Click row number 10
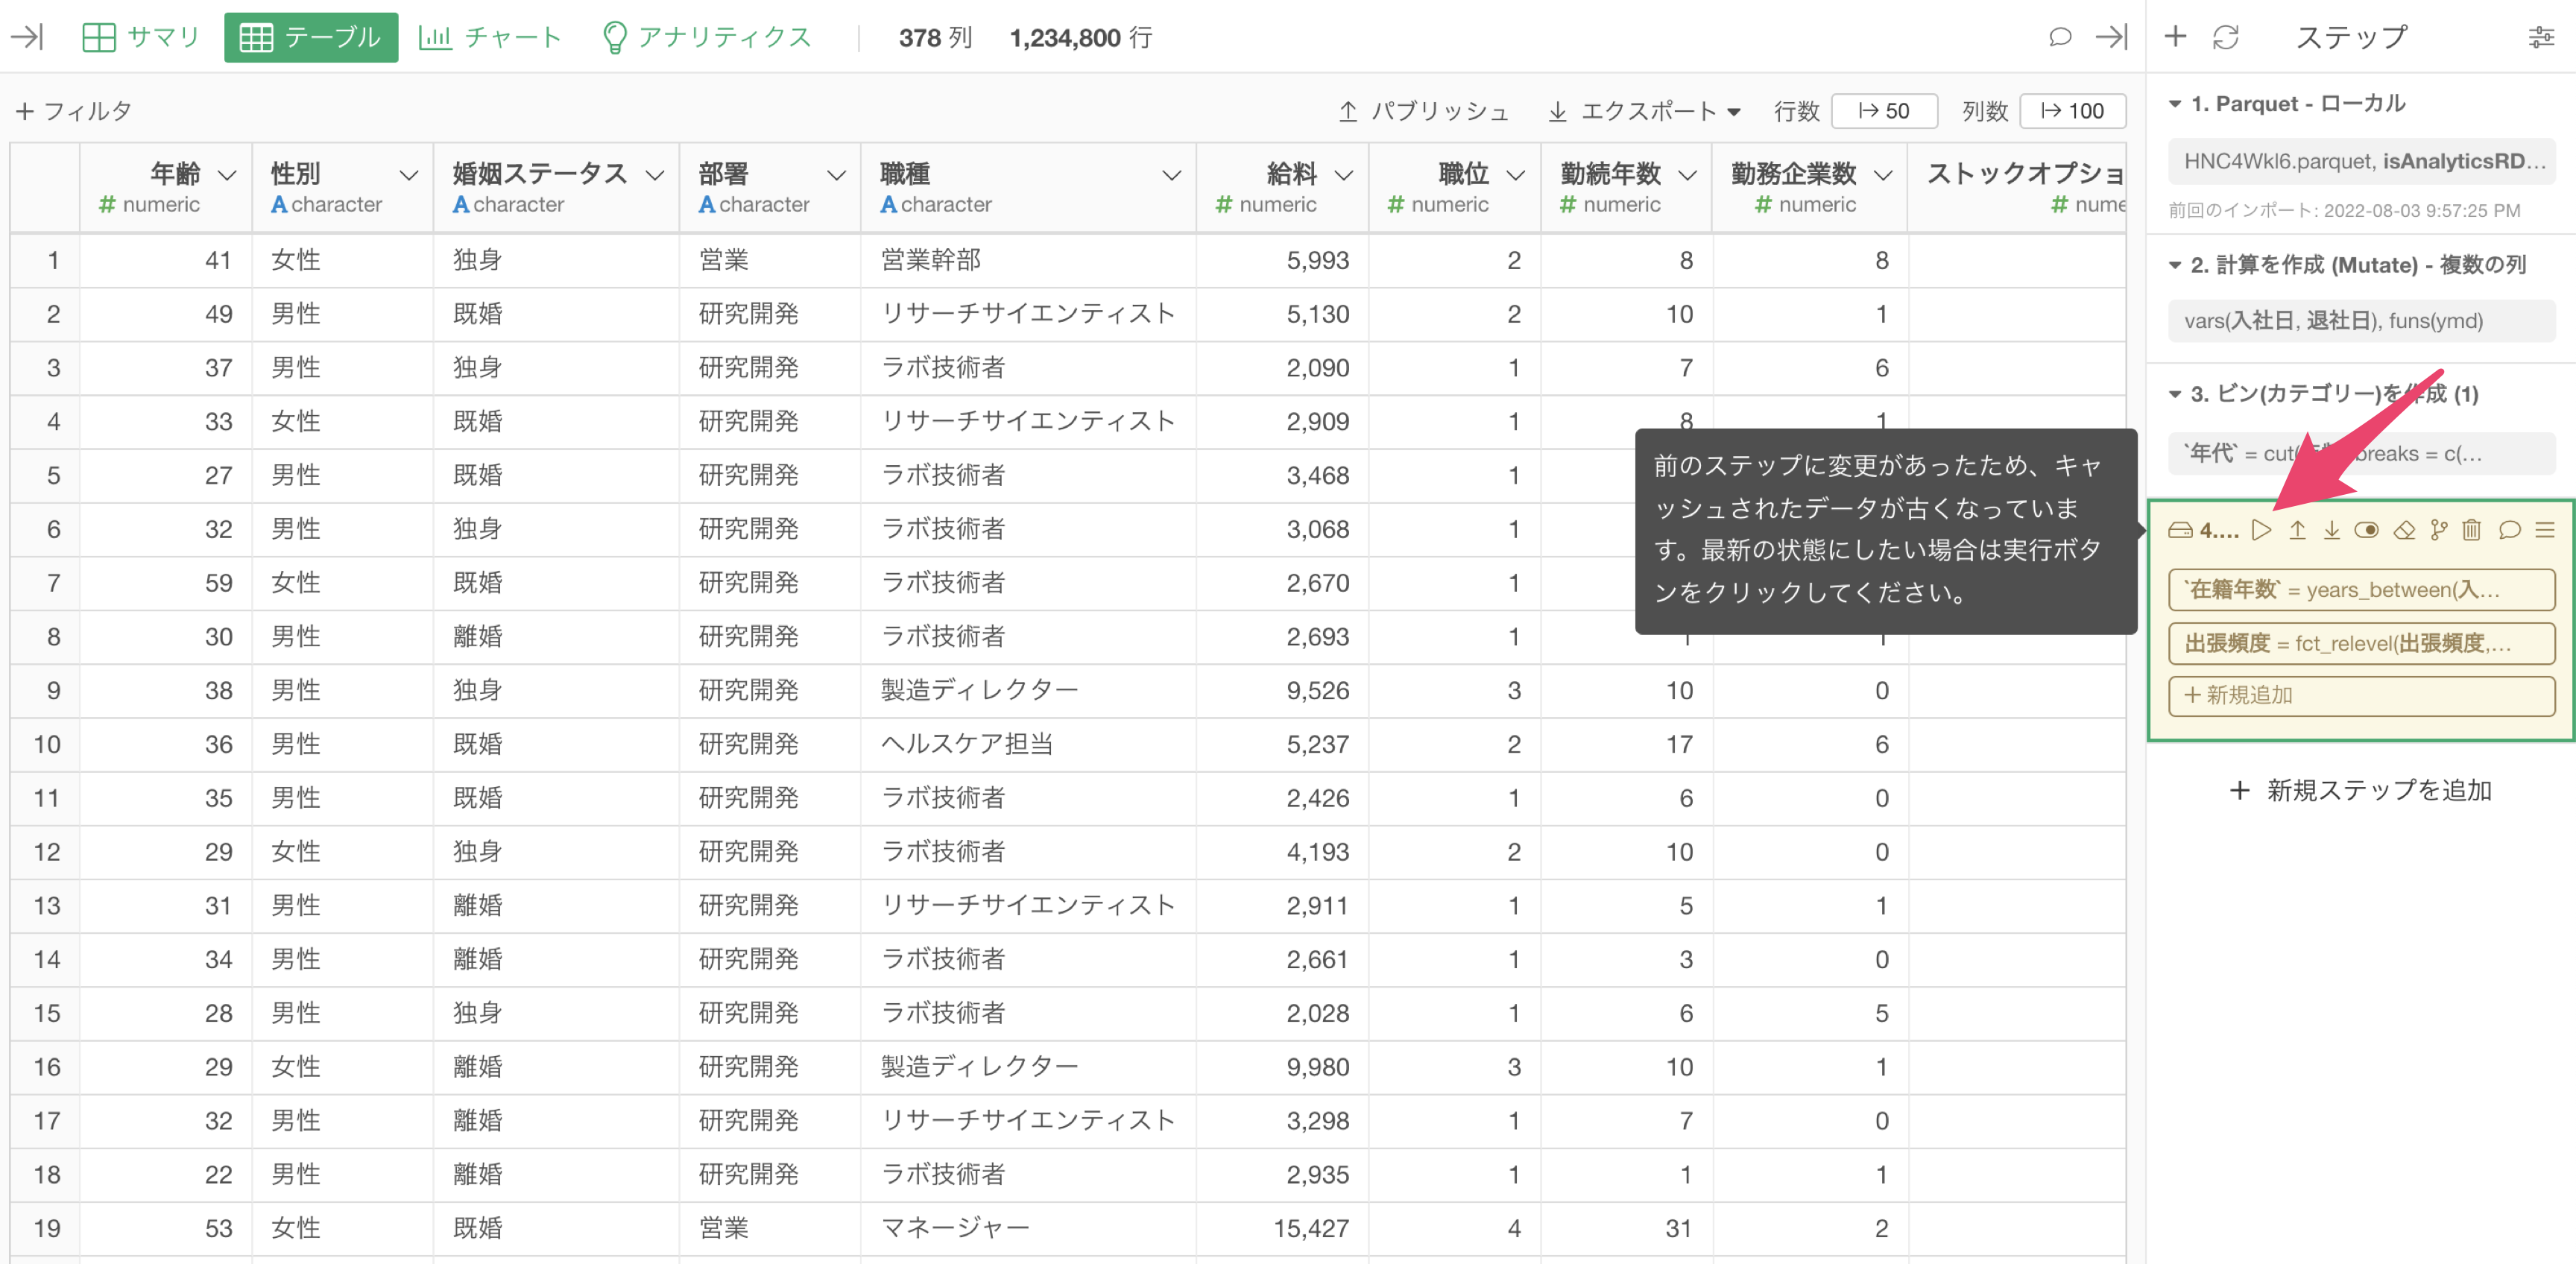Image resolution: width=2576 pixels, height=1264 pixels. tap(46, 744)
